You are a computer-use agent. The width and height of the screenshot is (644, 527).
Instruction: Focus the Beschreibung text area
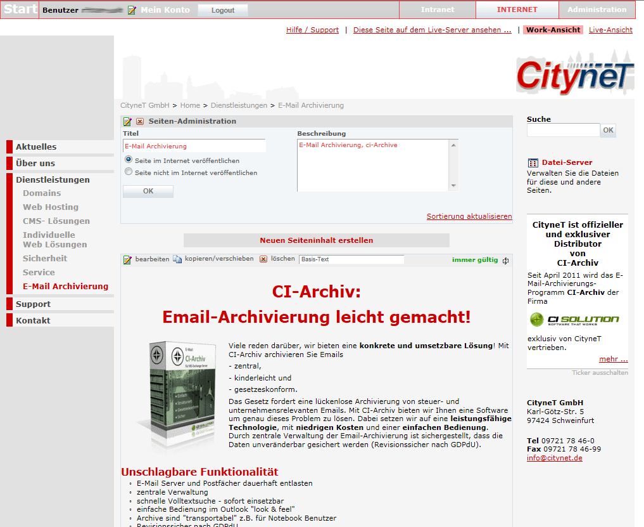373,166
